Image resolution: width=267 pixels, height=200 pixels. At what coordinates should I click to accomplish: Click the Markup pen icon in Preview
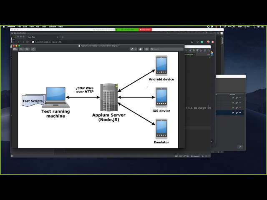132,49
